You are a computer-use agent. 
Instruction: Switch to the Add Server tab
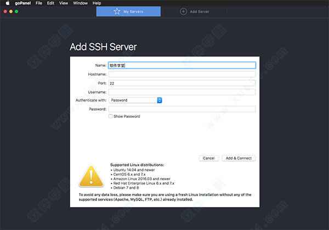point(195,12)
